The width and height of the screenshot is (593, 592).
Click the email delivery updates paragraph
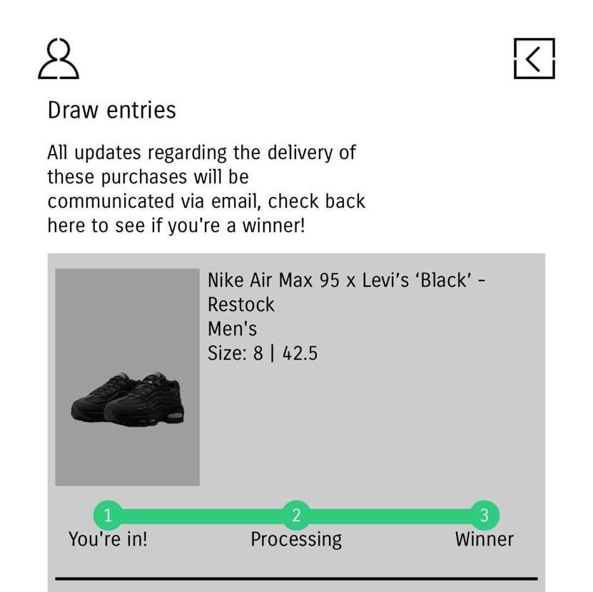tap(206, 189)
